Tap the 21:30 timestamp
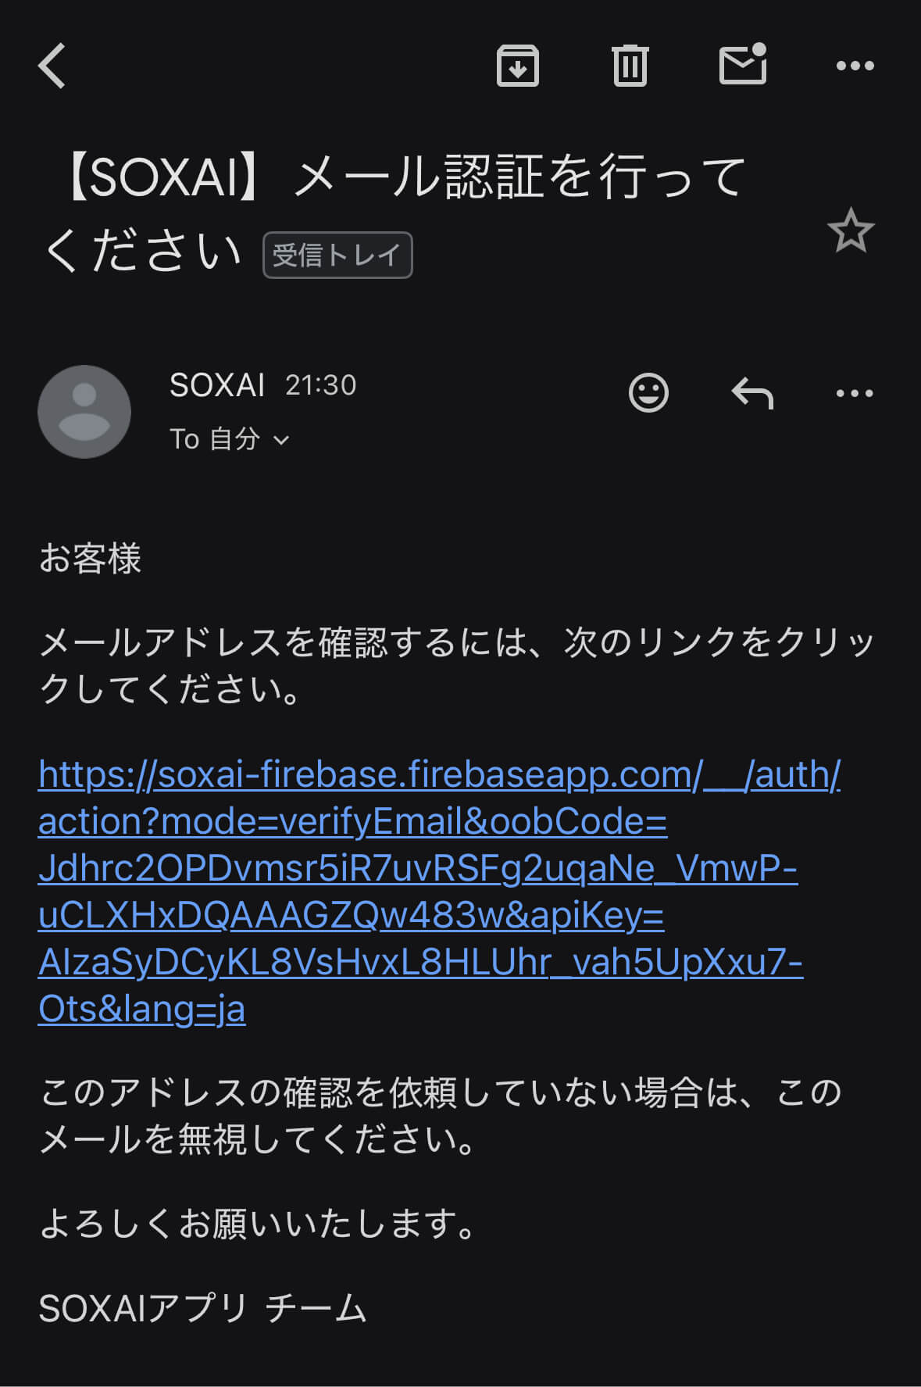Image resolution: width=921 pixels, height=1387 pixels. click(x=320, y=385)
